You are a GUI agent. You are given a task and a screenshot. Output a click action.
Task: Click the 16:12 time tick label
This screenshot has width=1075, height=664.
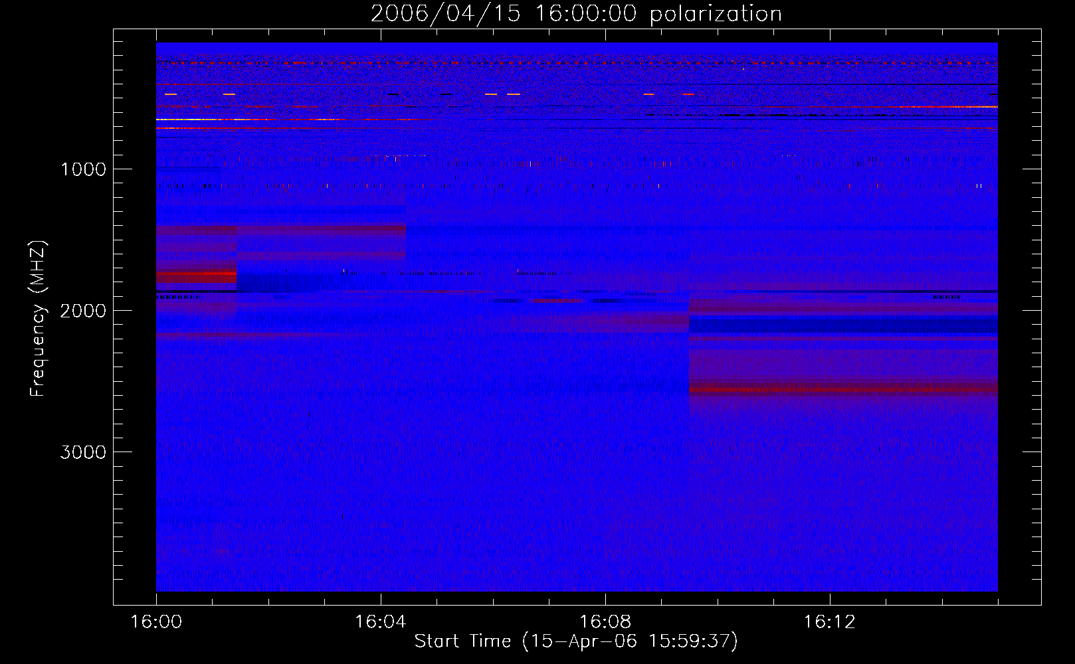pyautogui.click(x=830, y=622)
